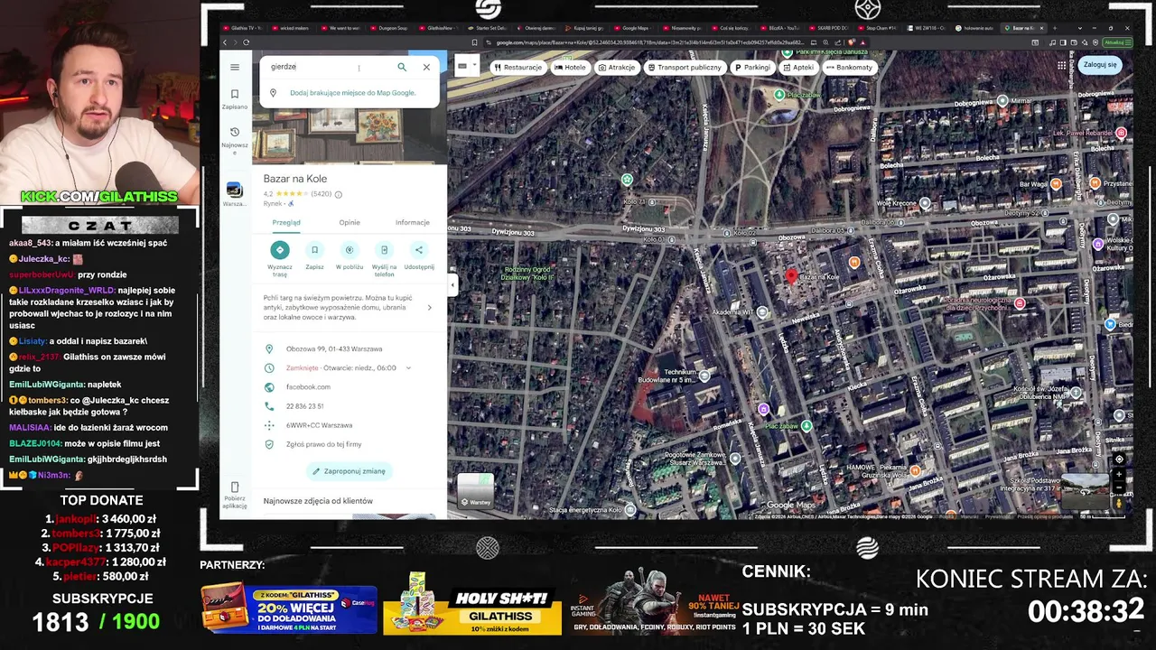The image size is (1156, 650).
Task: Switch to the Starter Set browser tab
Action: tap(488, 28)
